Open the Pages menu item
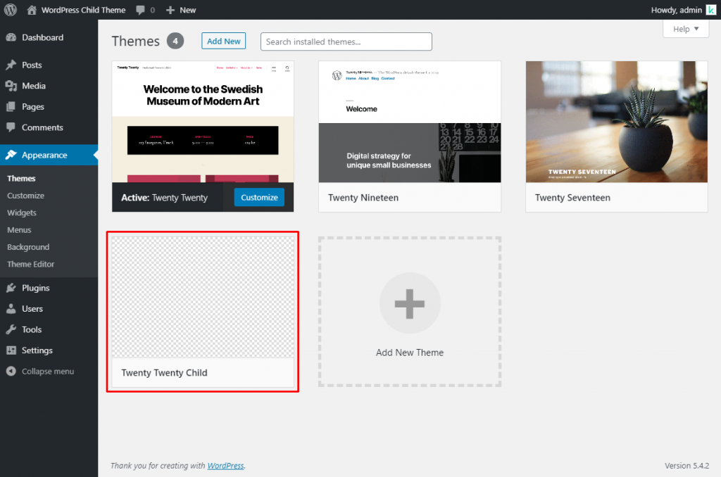This screenshot has height=477, width=721. 33,107
